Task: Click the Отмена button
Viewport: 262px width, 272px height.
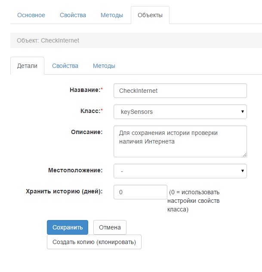Action: 110,227
